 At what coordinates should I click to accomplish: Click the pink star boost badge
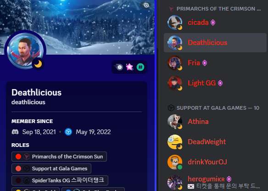(x=129, y=67)
